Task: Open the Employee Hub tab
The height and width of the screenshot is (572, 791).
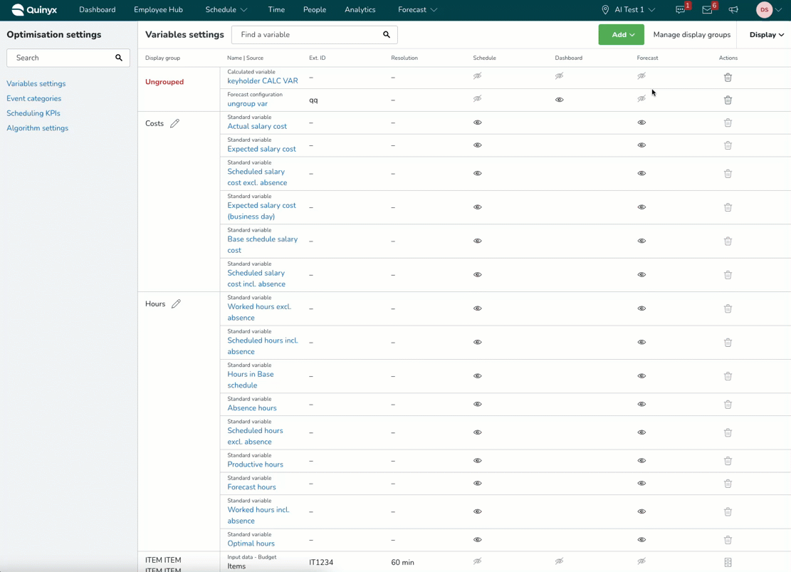Action: pyautogui.click(x=158, y=9)
